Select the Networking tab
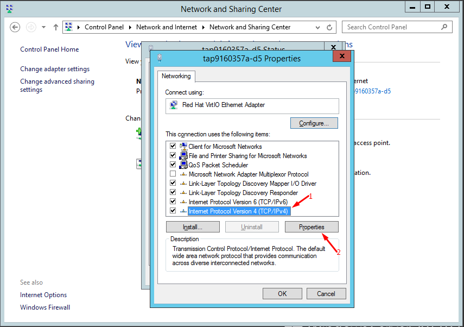The height and width of the screenshot is (327, 464). click(x=176, y=76)
